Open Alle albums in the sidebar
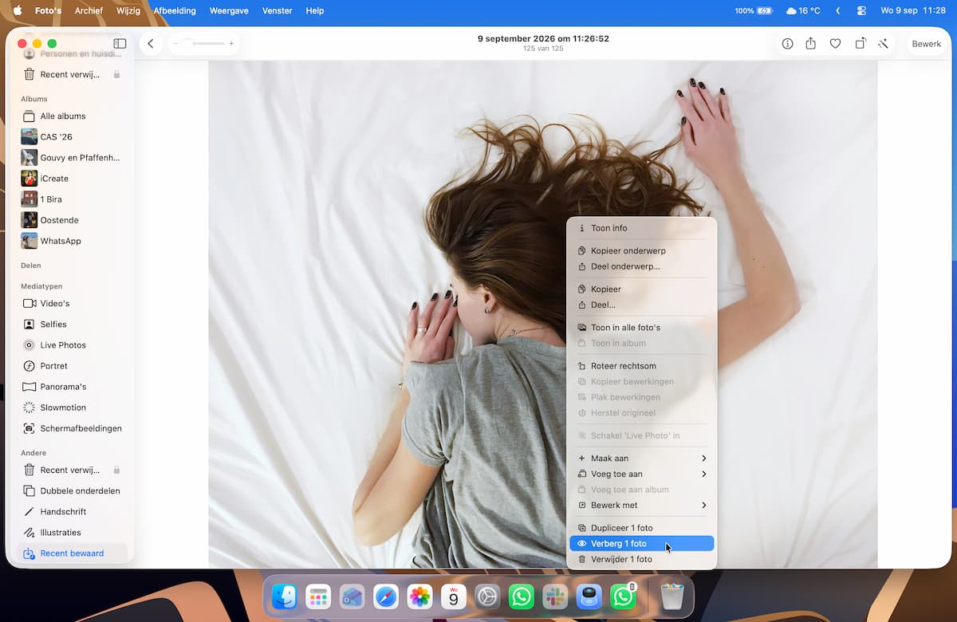 (72, 116)
